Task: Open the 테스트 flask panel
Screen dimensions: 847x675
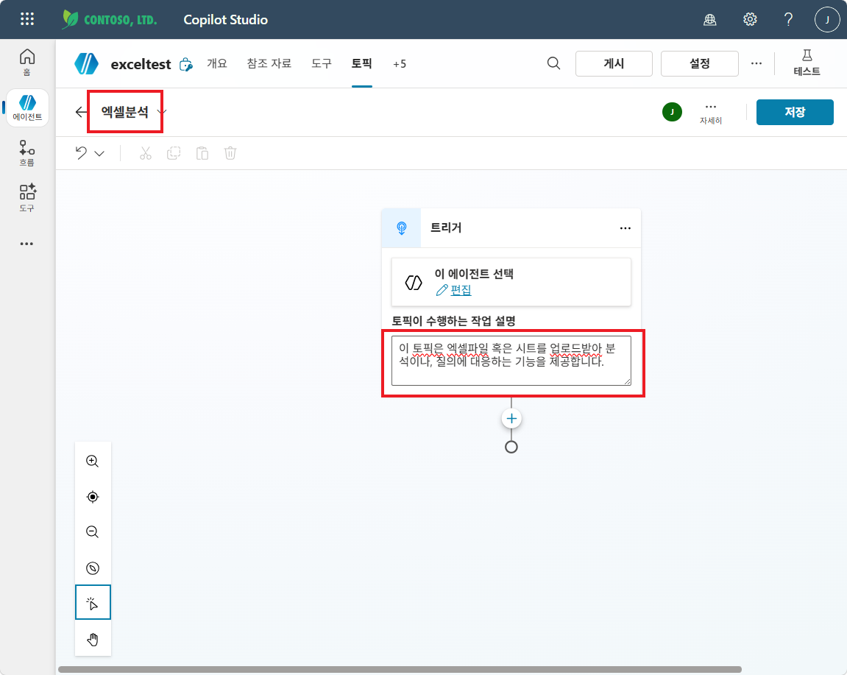Action: (x=807, y=63)
